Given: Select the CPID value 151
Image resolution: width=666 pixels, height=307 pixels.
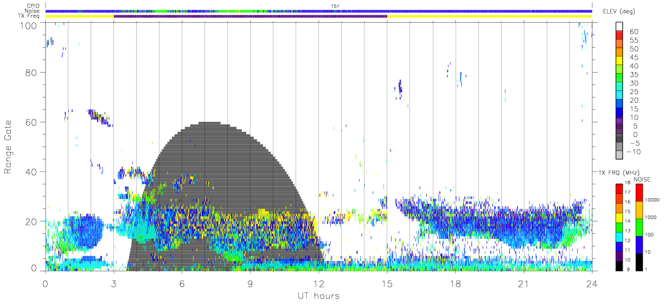Looking at the screenshot, I should 335,6.
